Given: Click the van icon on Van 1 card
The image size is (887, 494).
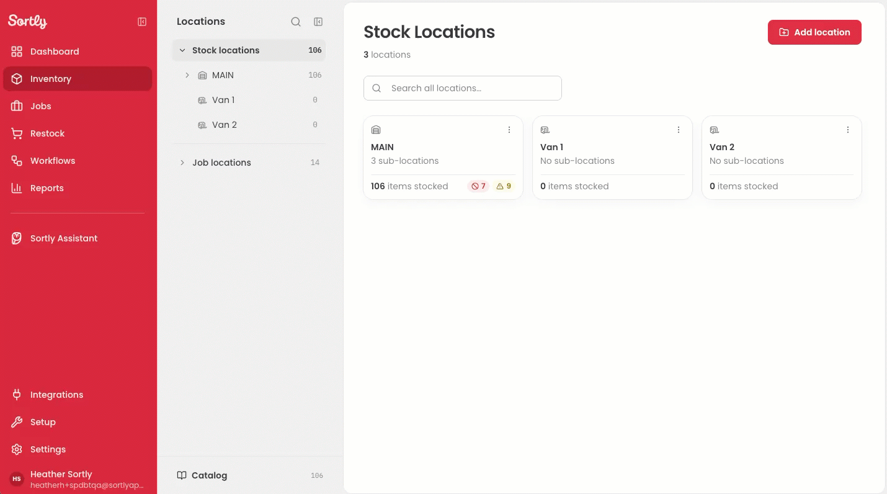Looking at the screenshot, I should (545, 130).
